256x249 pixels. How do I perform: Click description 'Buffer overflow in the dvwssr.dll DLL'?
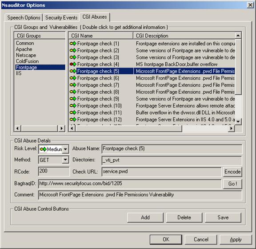[x=185, y=112]
